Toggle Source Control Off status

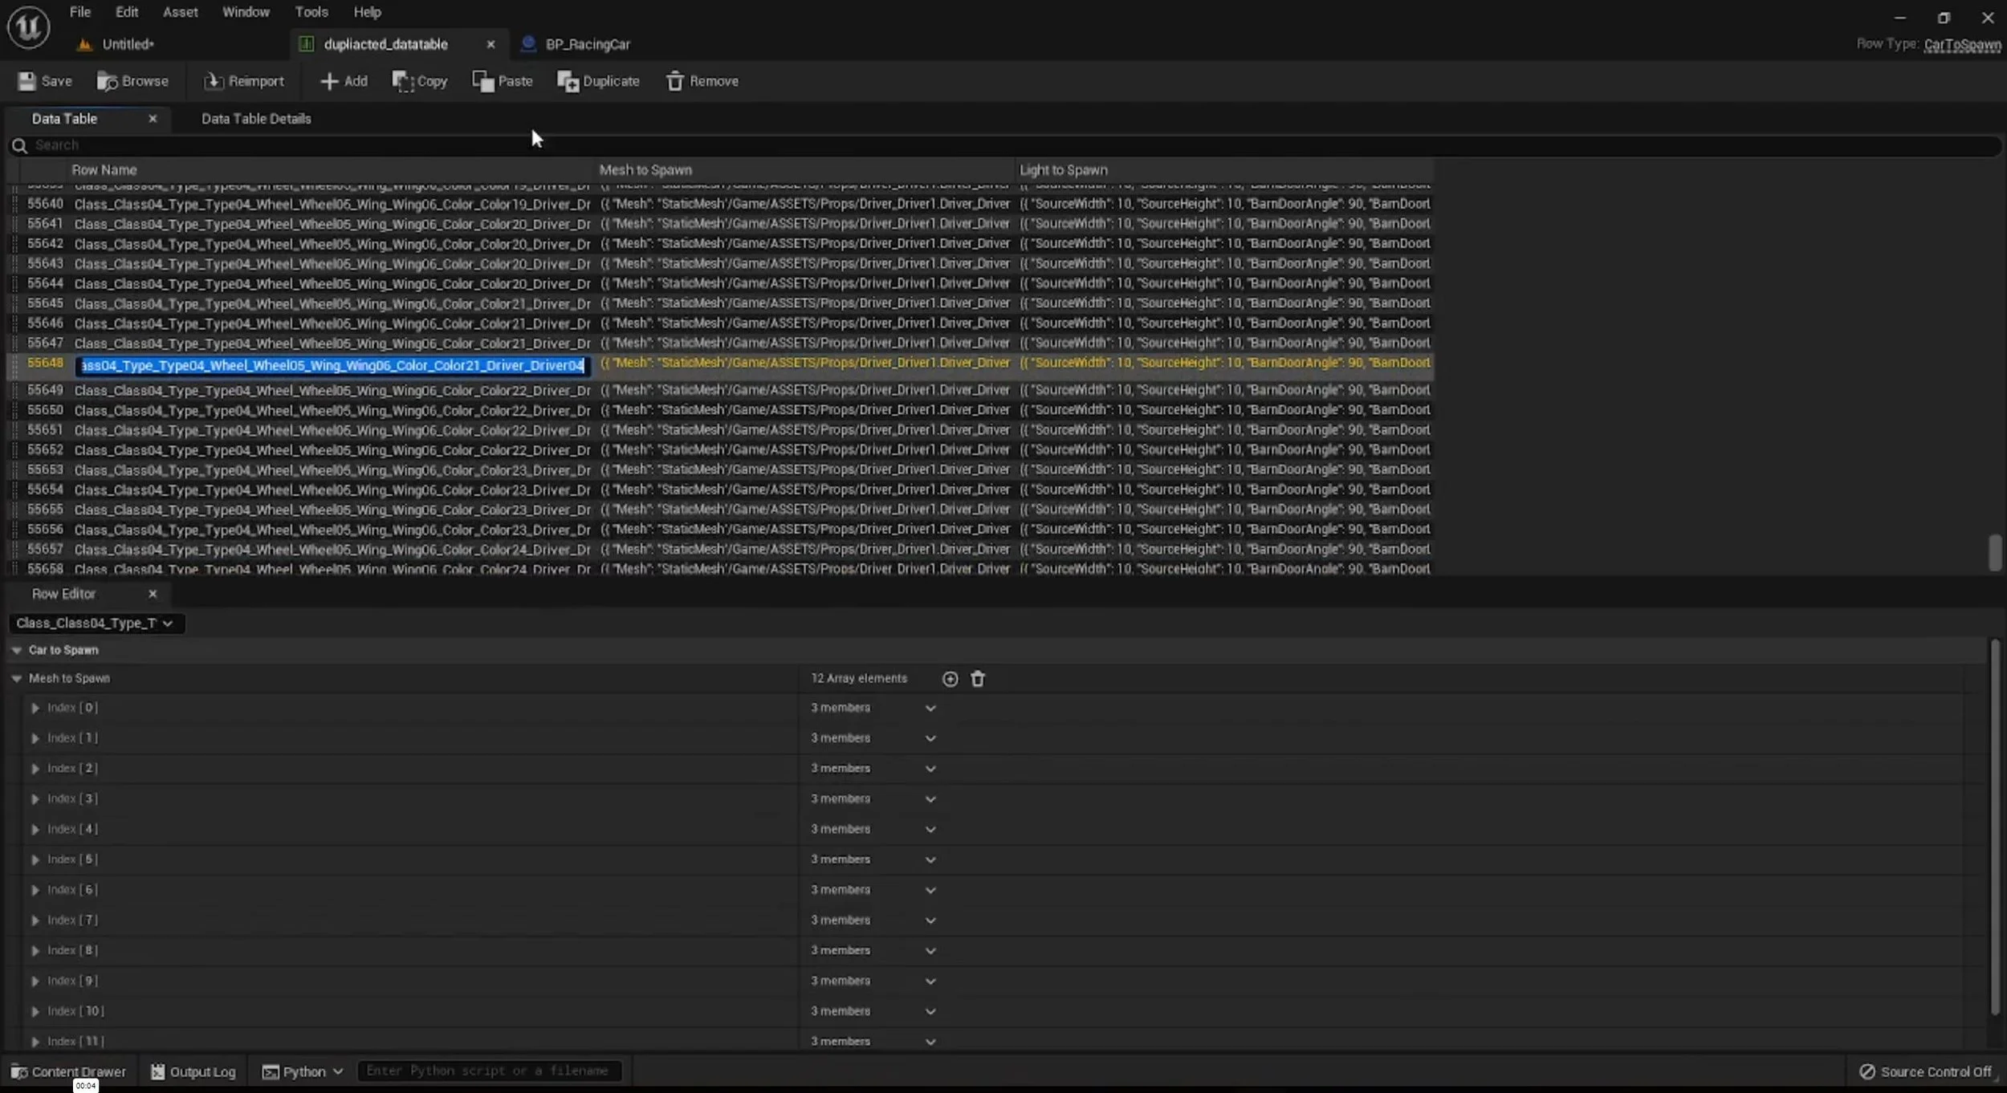point(1925,1071)
